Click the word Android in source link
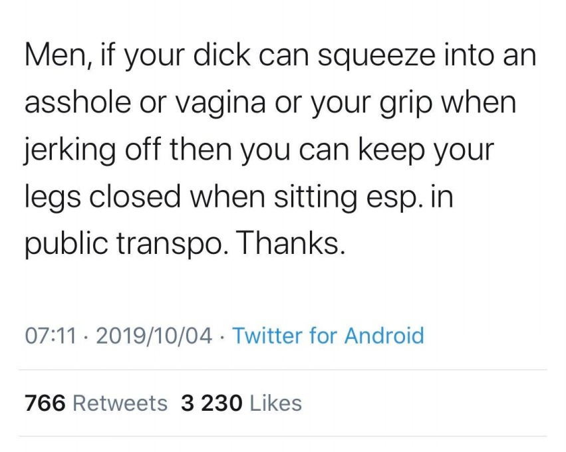This screenshot has width=566, height=452. coord(384,336)
